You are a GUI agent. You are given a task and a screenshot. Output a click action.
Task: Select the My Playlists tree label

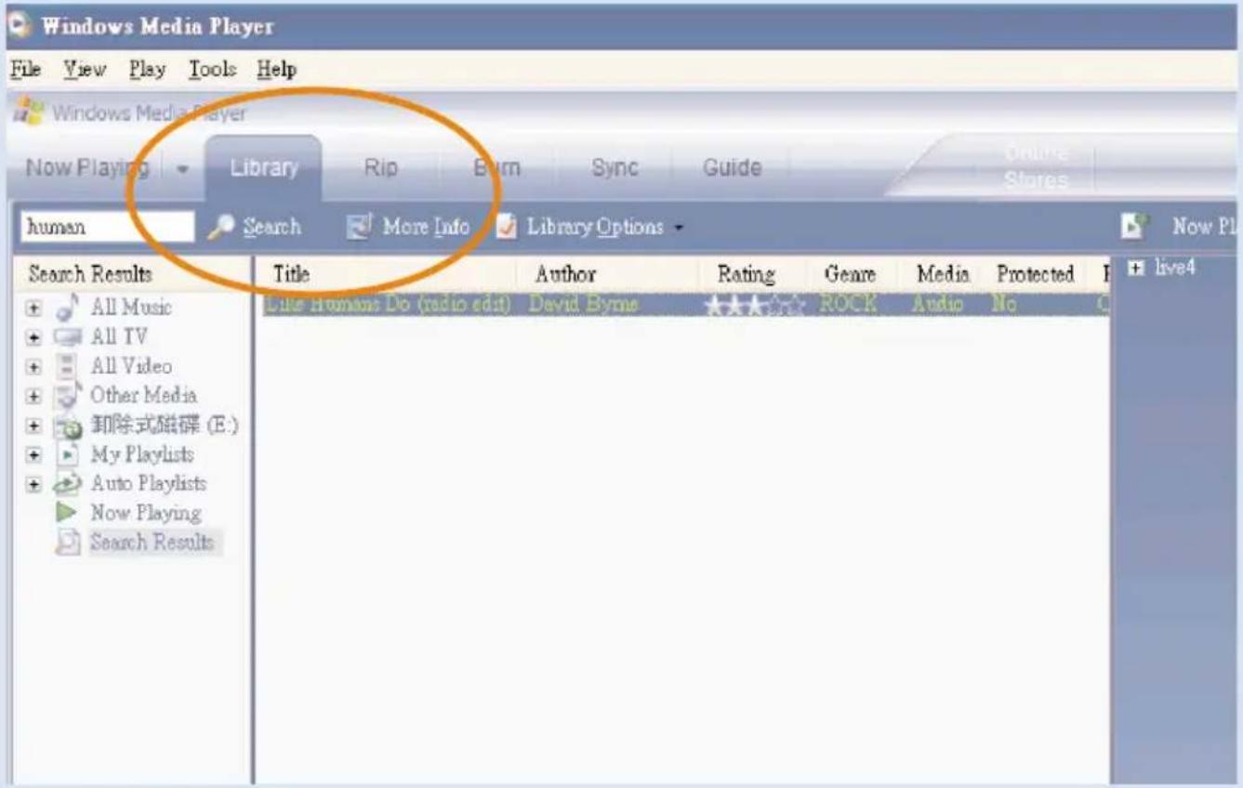coord(142,454)
